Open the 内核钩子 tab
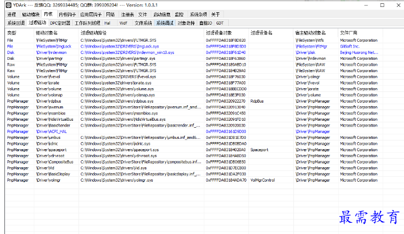Viewport: 404px width, 234px height. point(67,14)
